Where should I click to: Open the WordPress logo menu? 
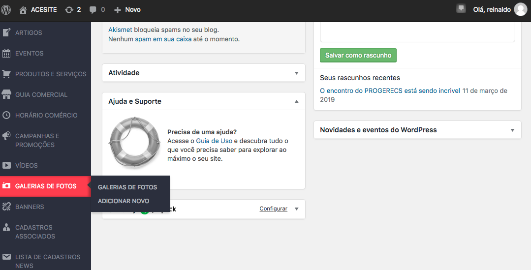[x=6, y=10]
